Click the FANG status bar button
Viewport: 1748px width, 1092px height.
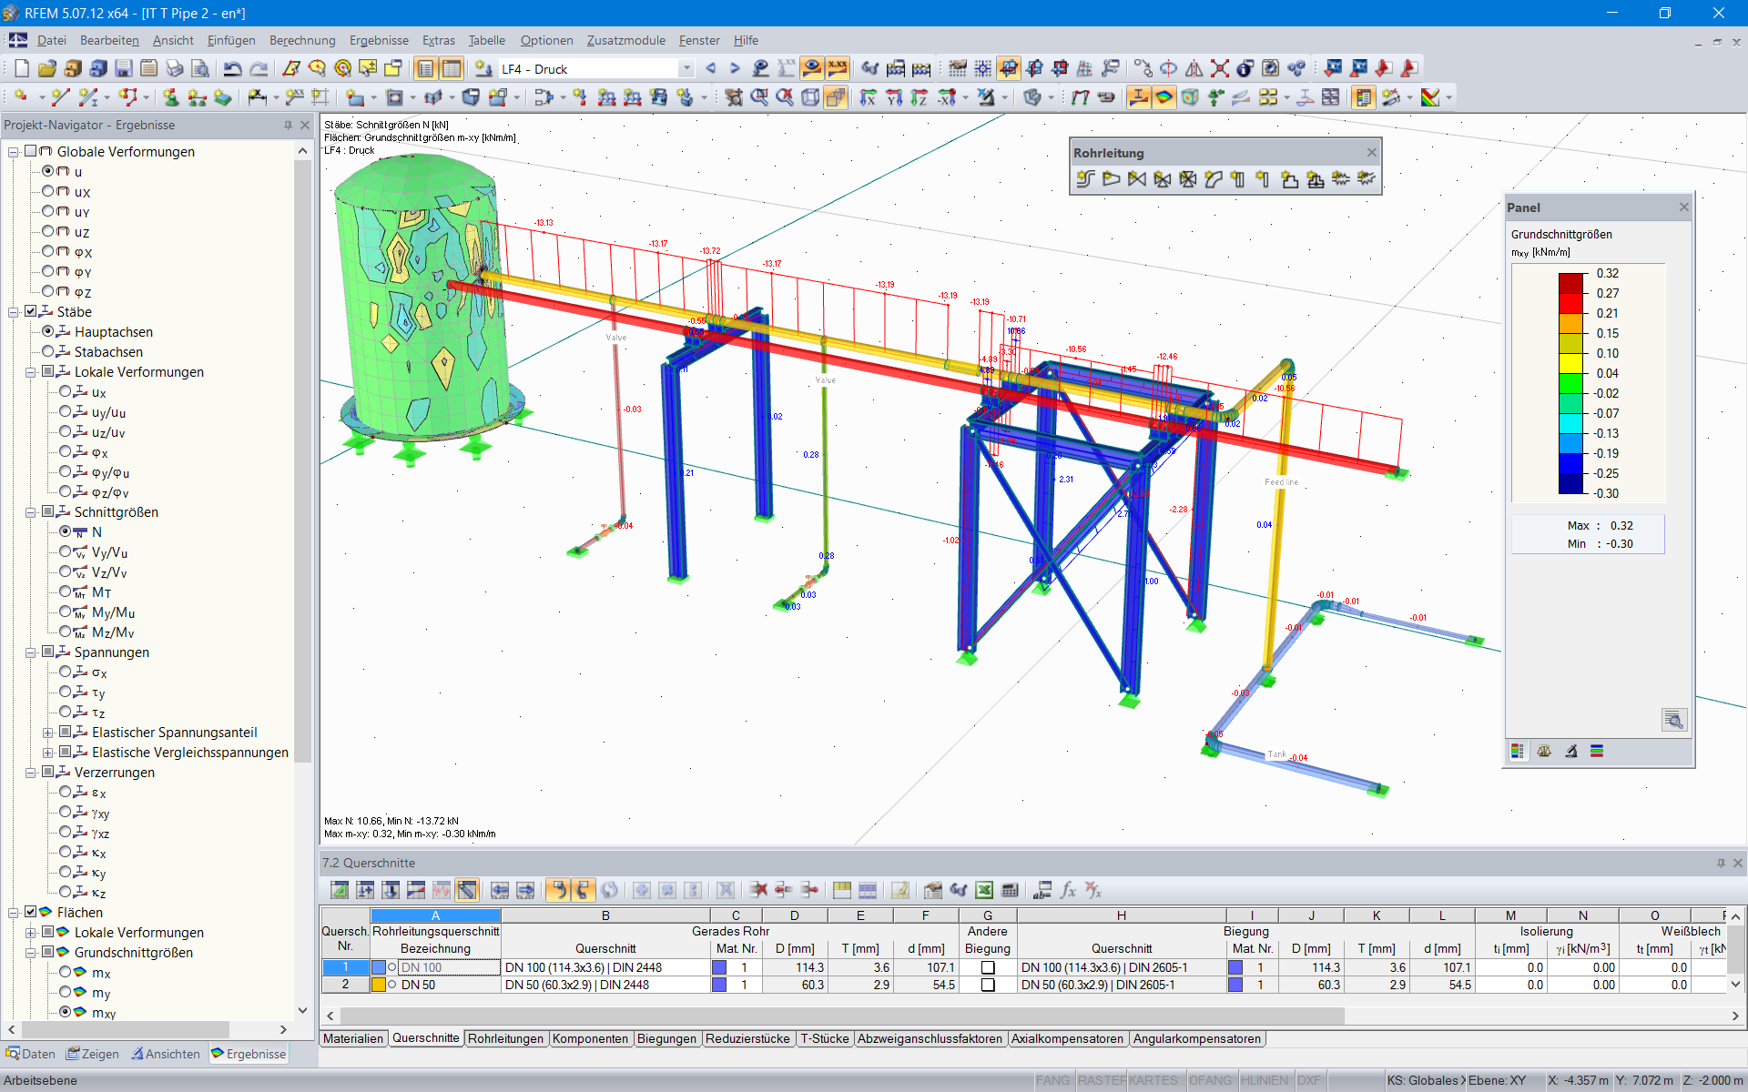point(1052,1080)
